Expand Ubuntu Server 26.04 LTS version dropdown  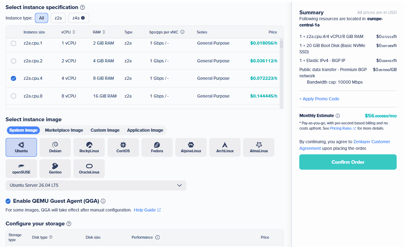[96, 185]
